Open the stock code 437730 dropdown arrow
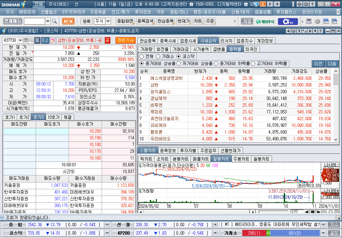342x238 pixels. 20,40
